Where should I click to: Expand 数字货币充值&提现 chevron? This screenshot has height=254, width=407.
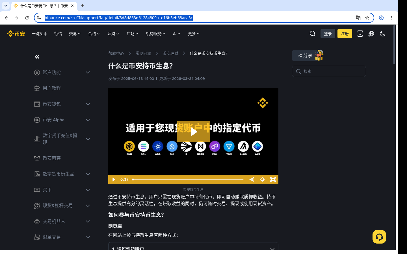coord(88,139)
